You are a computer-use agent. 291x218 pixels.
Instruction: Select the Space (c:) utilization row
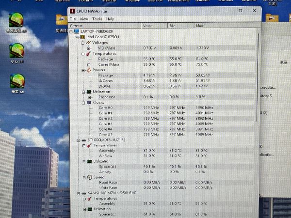point(177,214)
